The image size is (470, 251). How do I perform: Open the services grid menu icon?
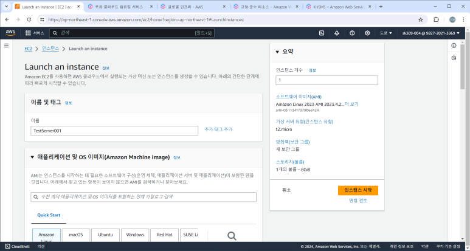click(x=28, y=33)
